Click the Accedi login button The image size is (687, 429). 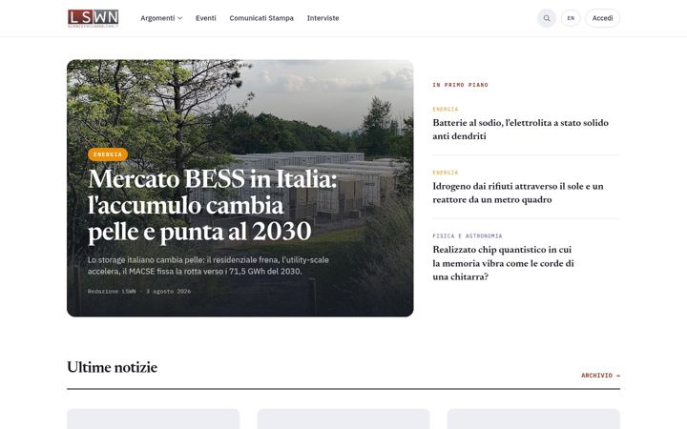[602, 18]
